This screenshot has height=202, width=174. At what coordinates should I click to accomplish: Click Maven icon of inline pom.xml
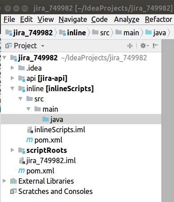pyautogui.click(x=30, y=140)
